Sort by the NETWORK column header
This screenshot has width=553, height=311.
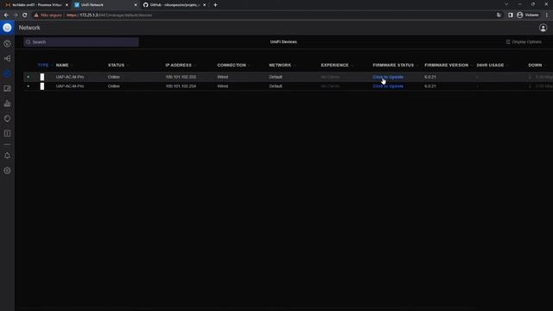[x=280, y=66]
